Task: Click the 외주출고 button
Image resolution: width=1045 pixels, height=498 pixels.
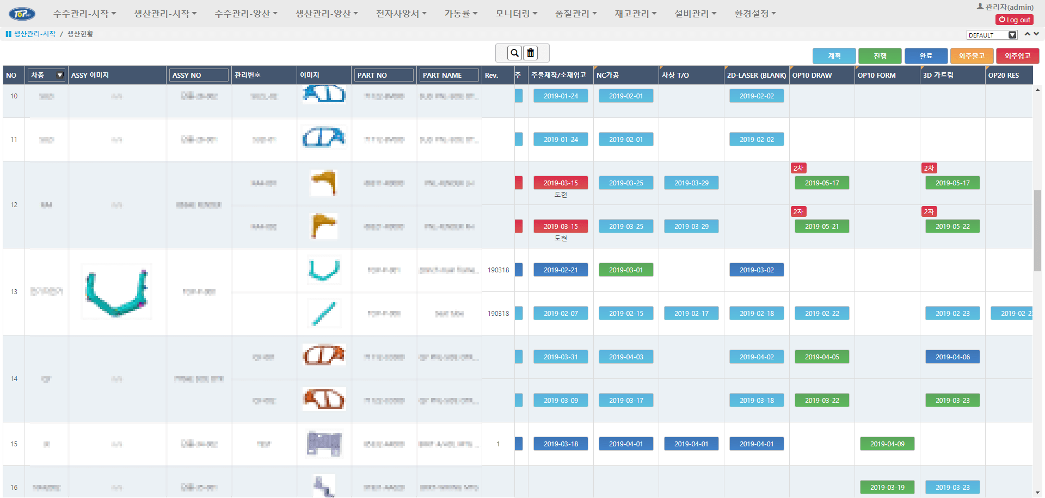Action: point(972,55)
